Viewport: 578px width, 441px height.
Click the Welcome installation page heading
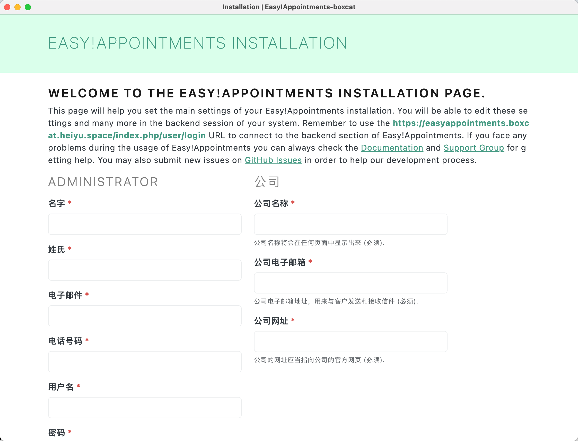click(267, 93)
